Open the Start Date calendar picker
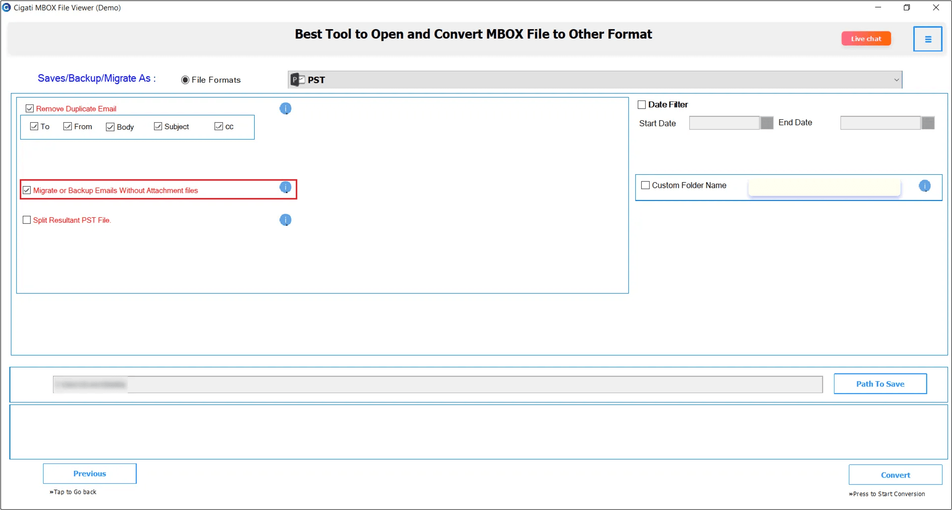This screenshot has width=952, height=510. [x=767, y=123]
